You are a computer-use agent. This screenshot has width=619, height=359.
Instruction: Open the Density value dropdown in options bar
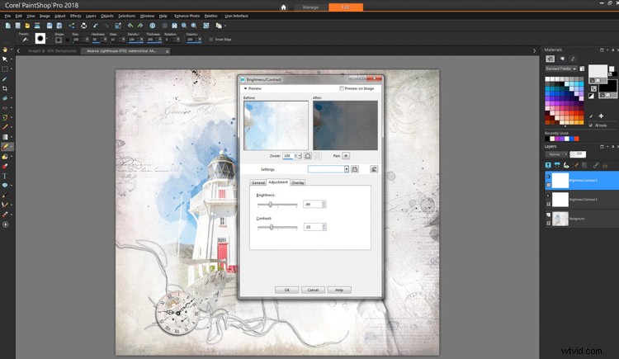141,40
